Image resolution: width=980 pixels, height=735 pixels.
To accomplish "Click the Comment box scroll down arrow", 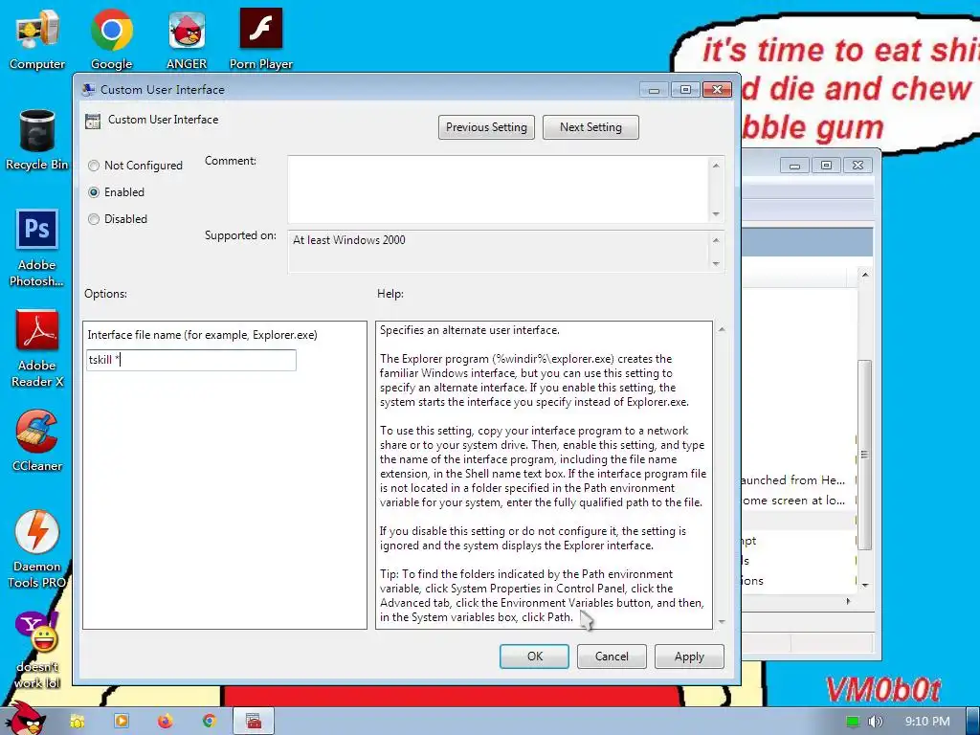I will click(716, 214).
